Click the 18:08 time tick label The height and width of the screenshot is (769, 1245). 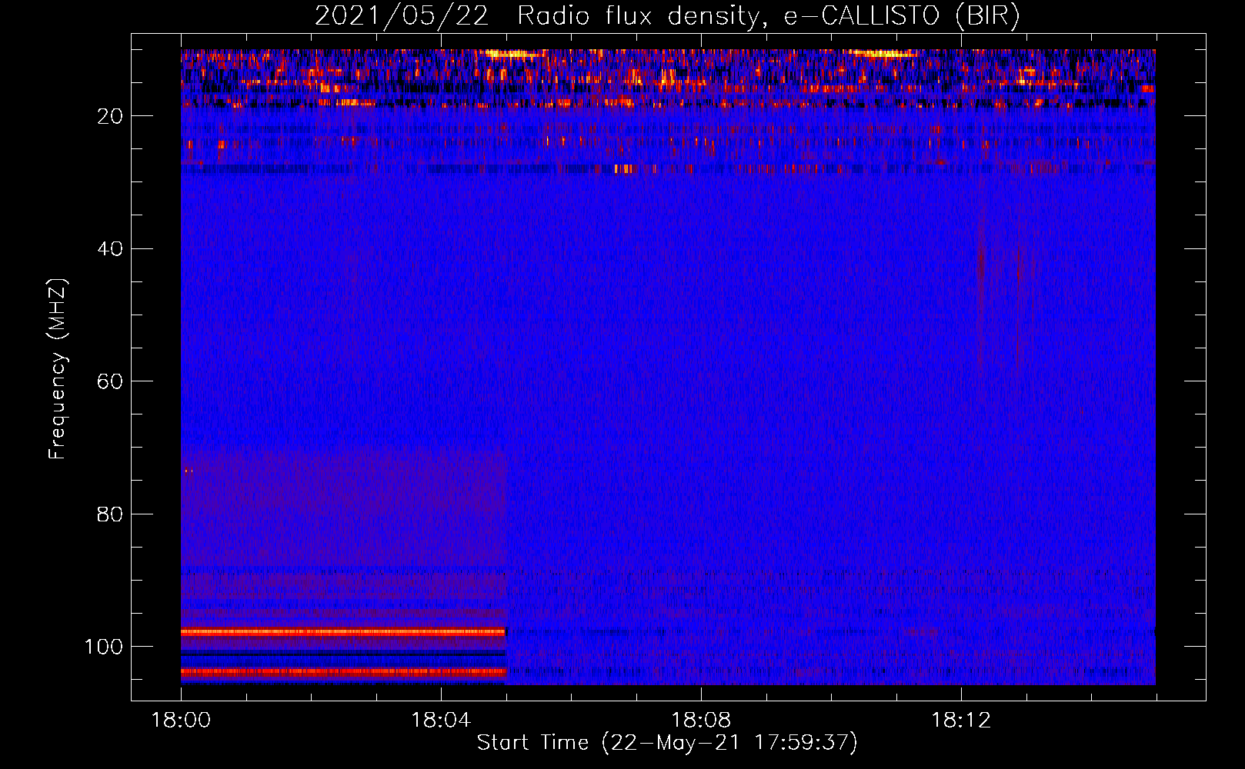(x=701, y=721)
